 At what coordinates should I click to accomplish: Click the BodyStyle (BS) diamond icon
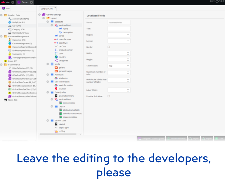pos(10,22)
